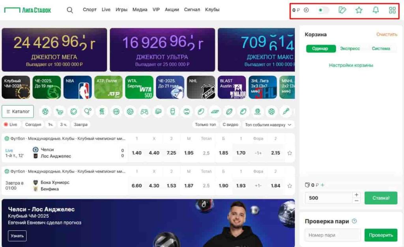Image resolution: width=404 pixels, height=247 pixels.
Task: Pick odds 6.60 for Boca Juniors win
Action: pos(137,186)
